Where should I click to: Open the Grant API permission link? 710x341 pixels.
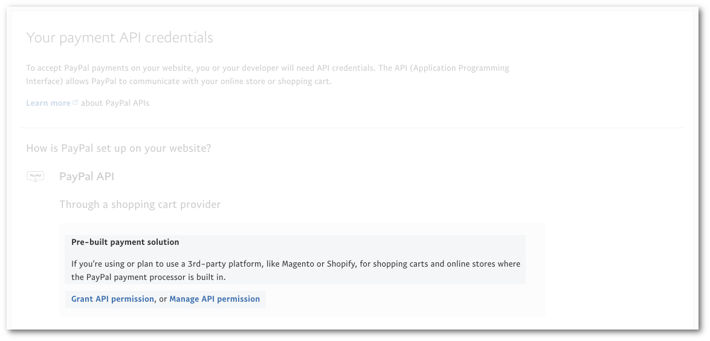(112, 299)
